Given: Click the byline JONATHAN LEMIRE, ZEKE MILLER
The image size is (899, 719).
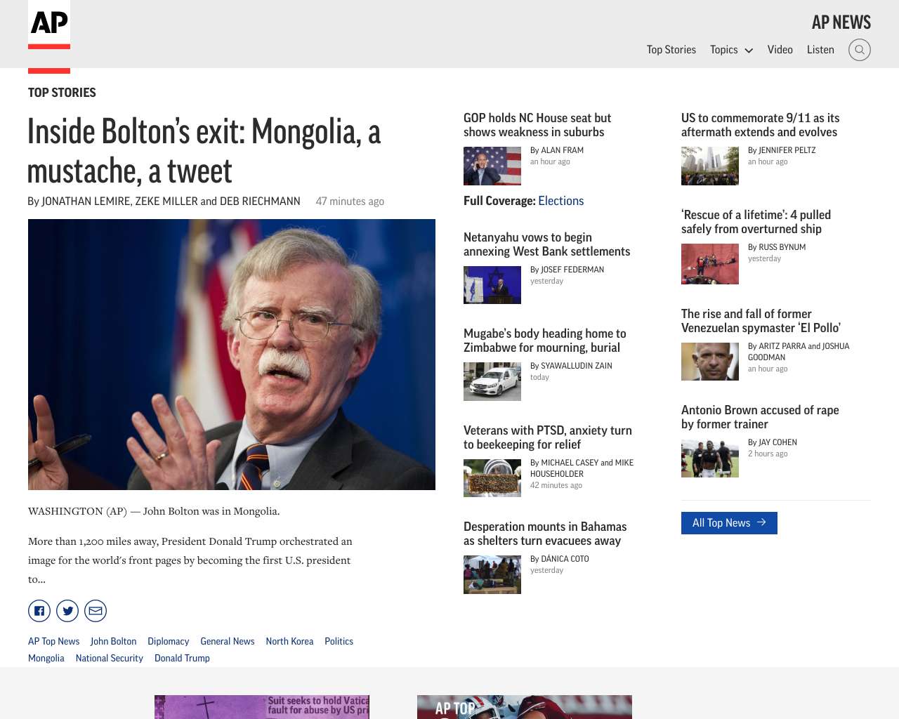Looking at the screenshot, I should (164, 202).
